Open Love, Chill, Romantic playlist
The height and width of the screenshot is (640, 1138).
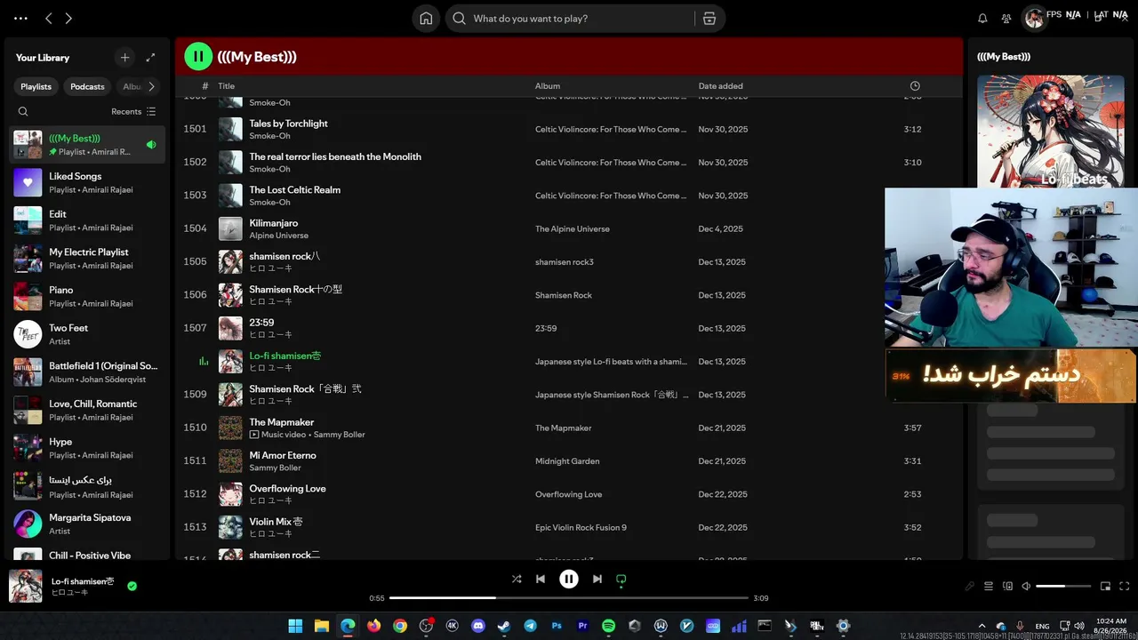coord(87,410)
